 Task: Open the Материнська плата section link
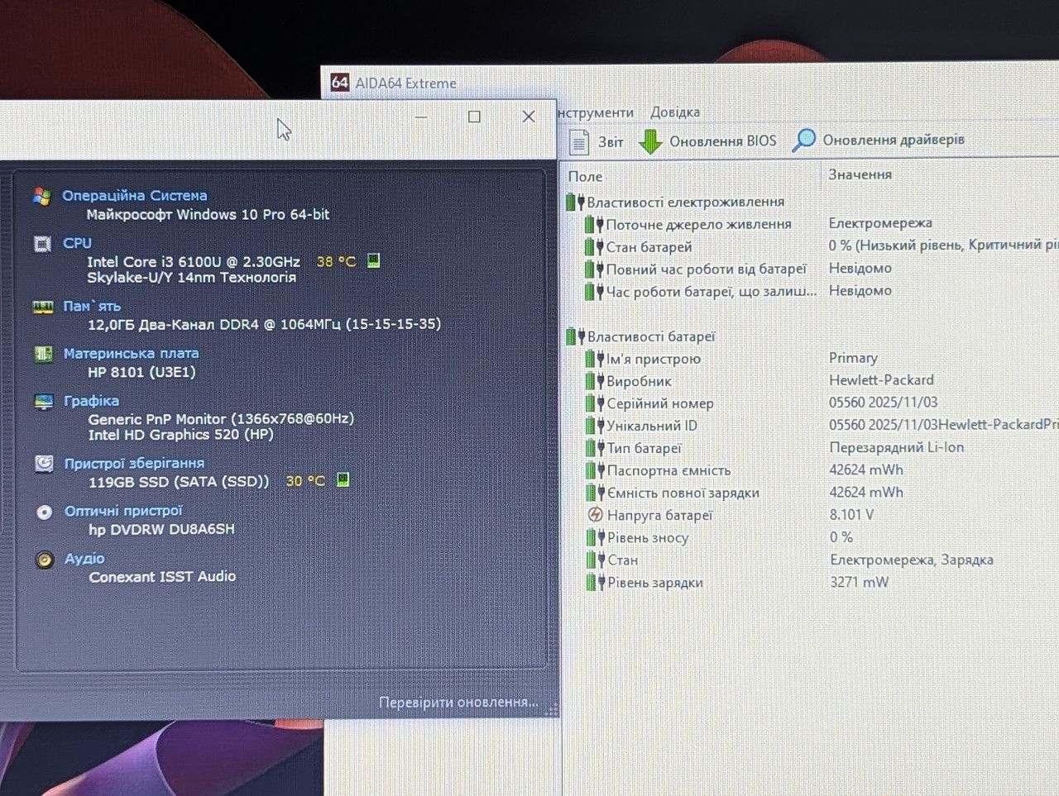click(131, 353)
